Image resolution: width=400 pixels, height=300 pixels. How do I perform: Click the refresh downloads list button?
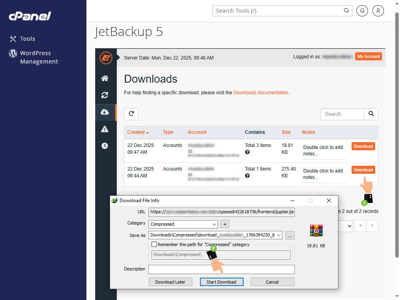(x=131, y=114)
